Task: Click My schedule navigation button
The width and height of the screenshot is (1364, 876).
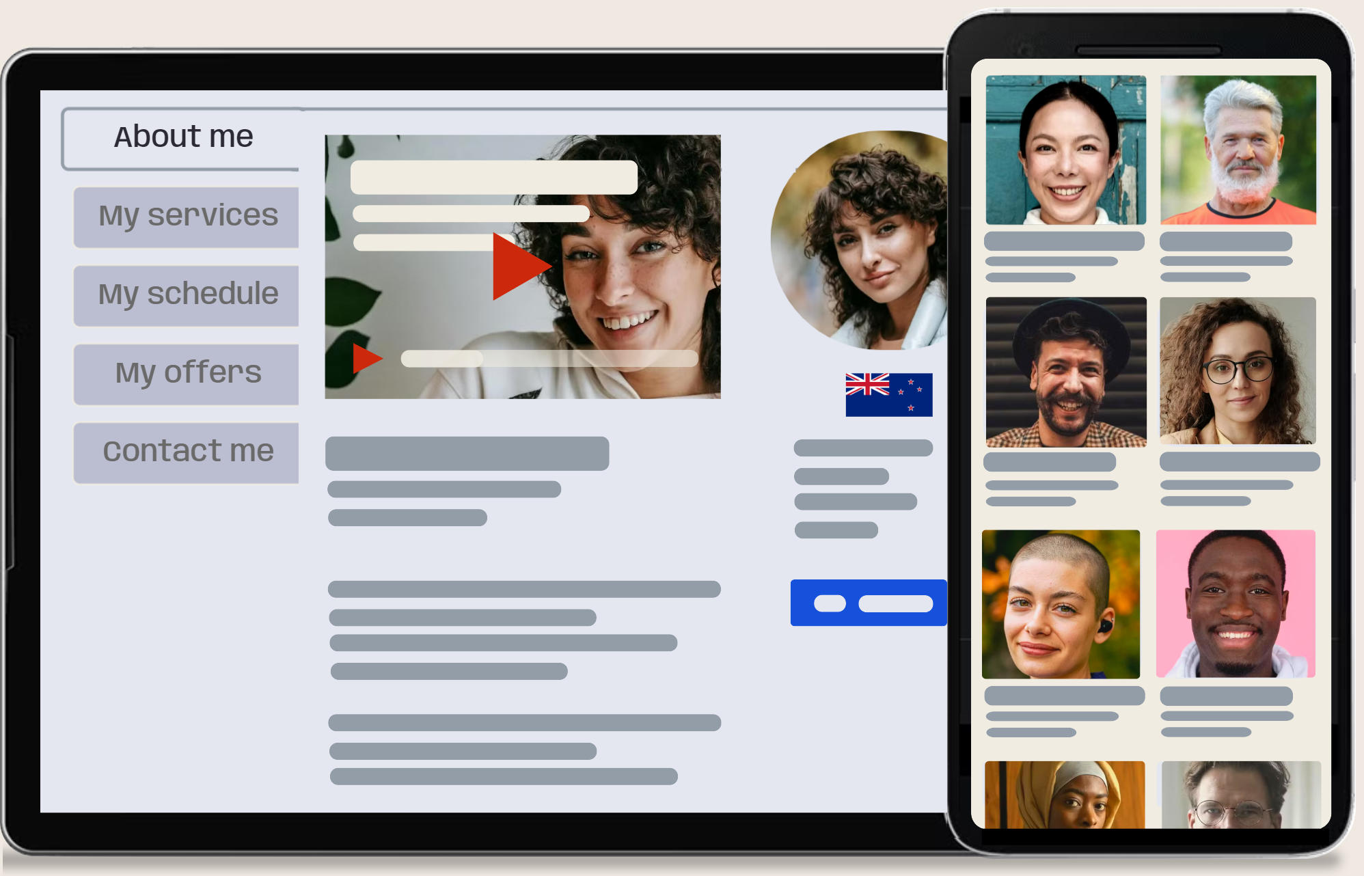Action: tap(187, 293)
